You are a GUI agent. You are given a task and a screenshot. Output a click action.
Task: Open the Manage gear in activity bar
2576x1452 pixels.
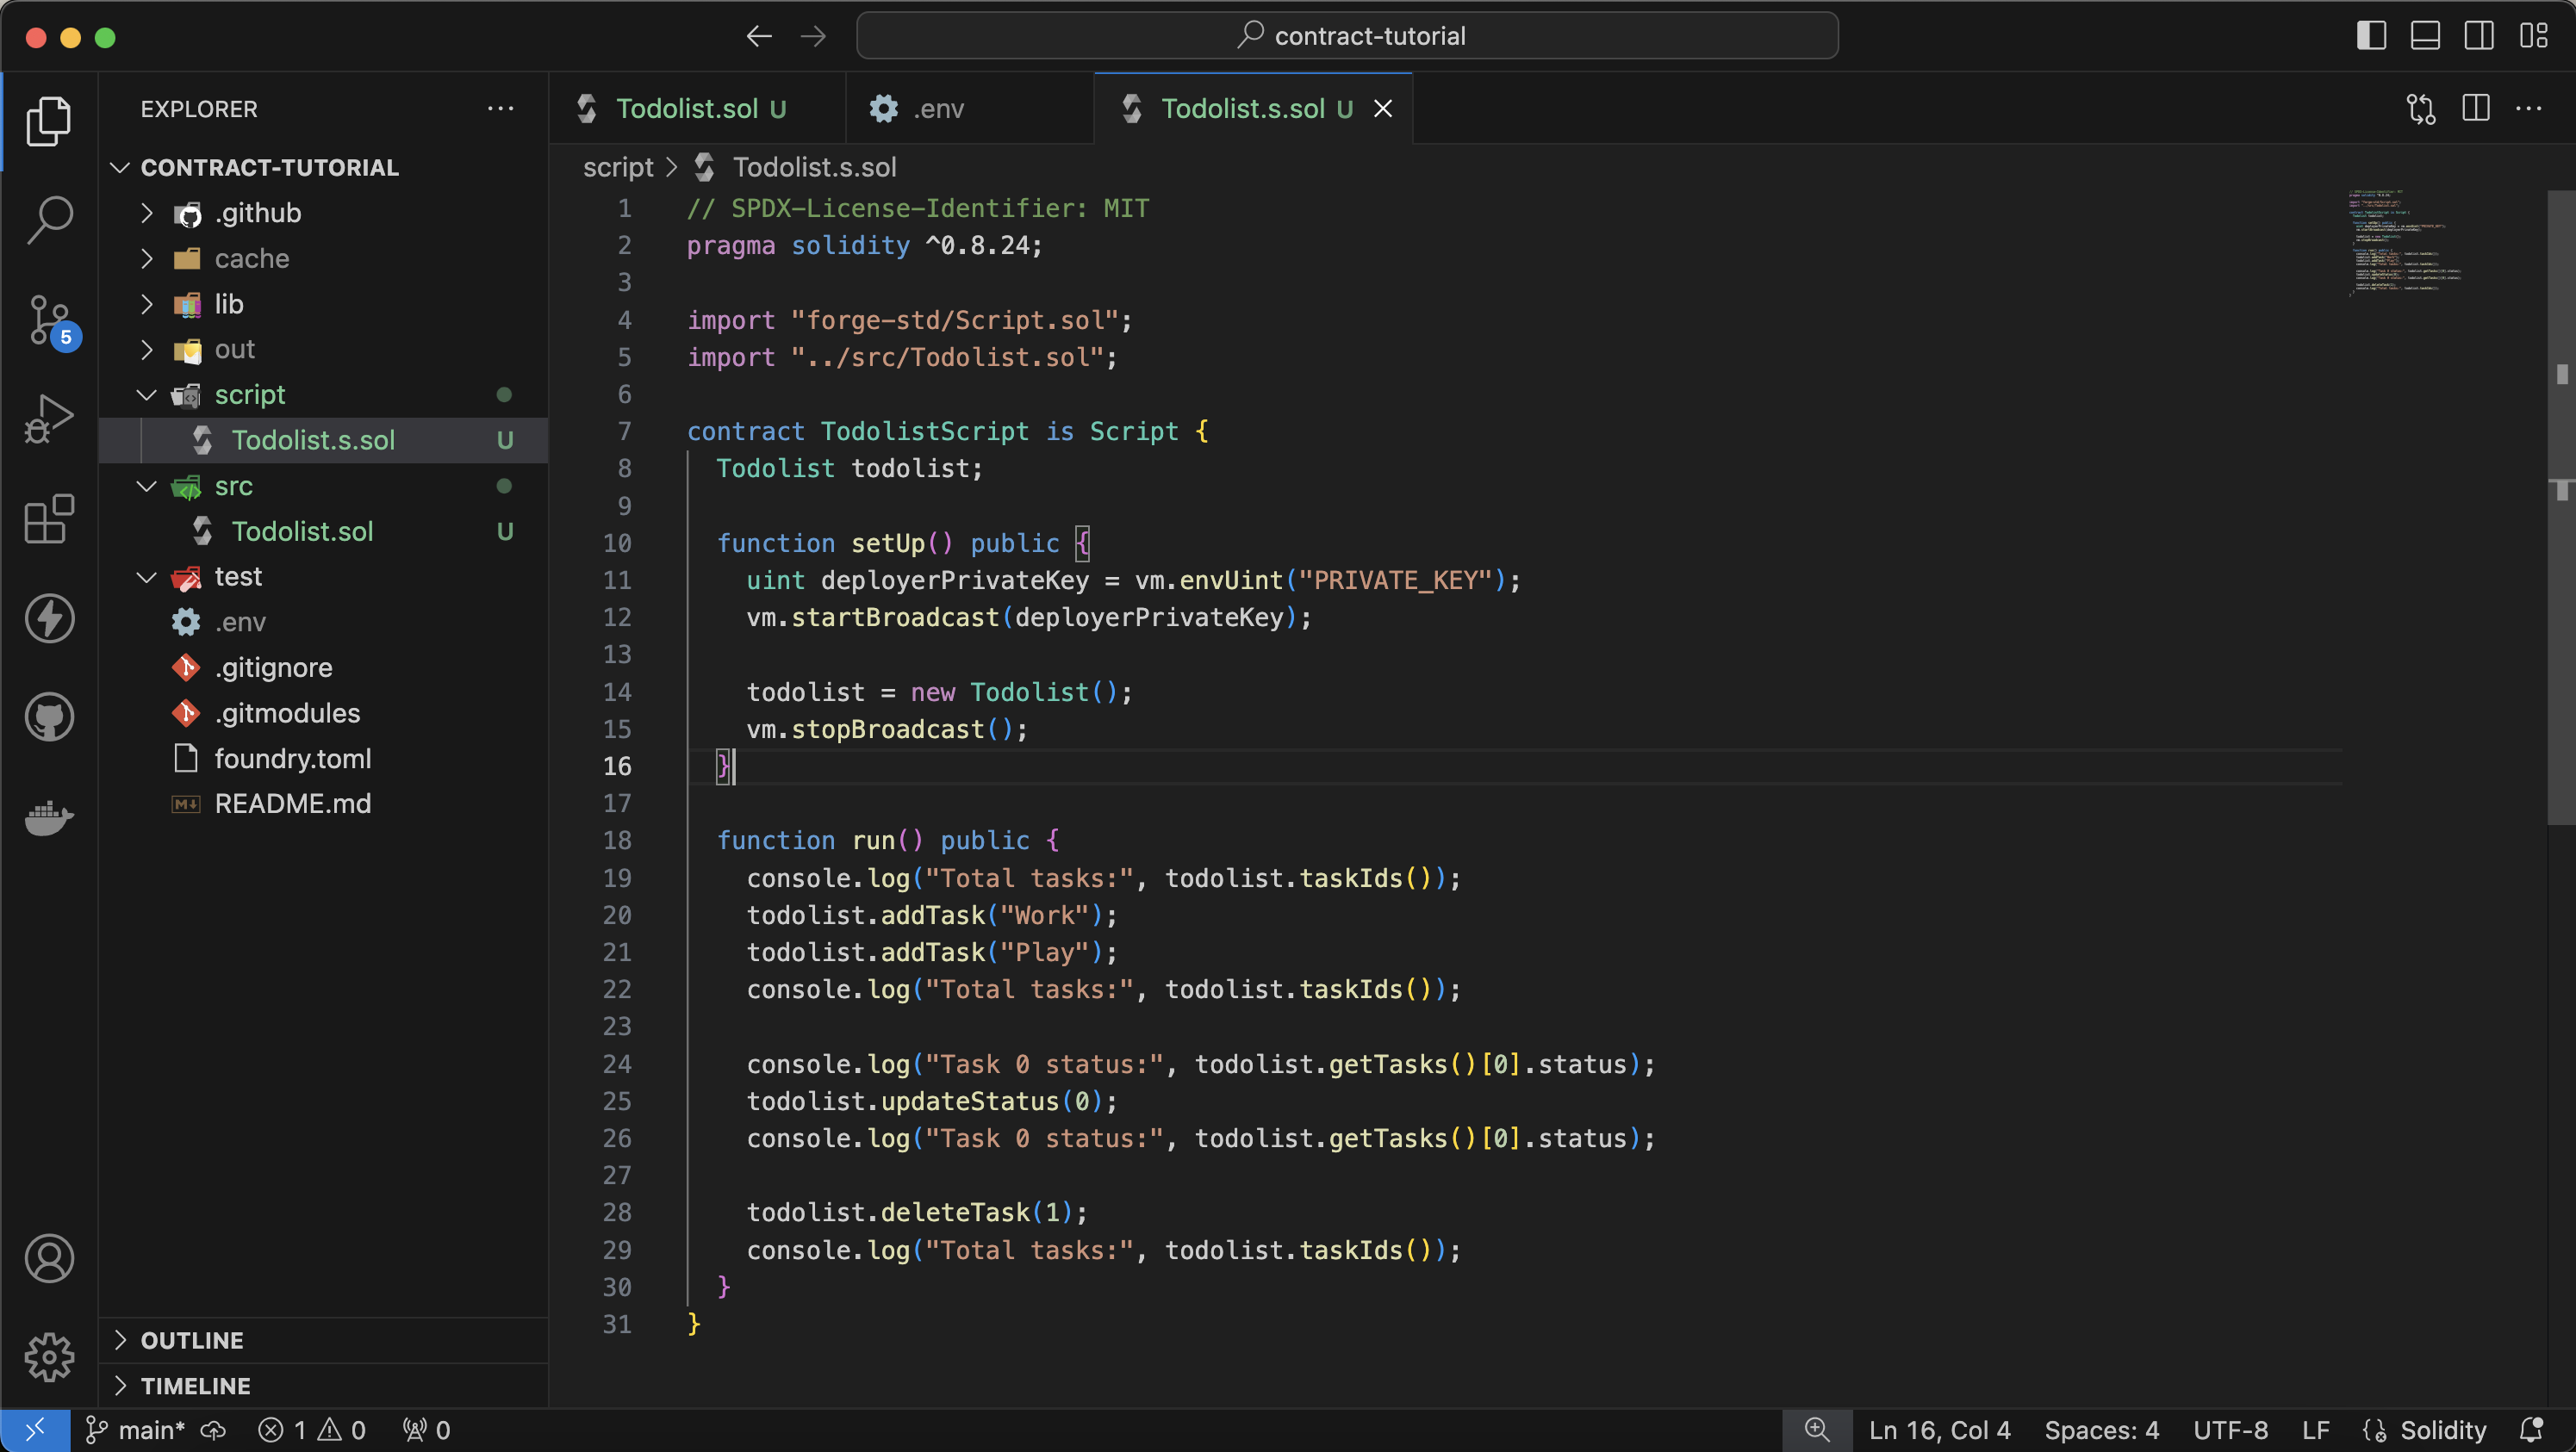(x=48, y=1356)
